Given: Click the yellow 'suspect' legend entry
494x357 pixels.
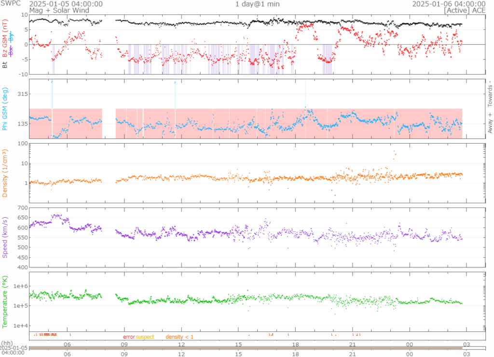Looking at the screenshot, I should (145, 337).
